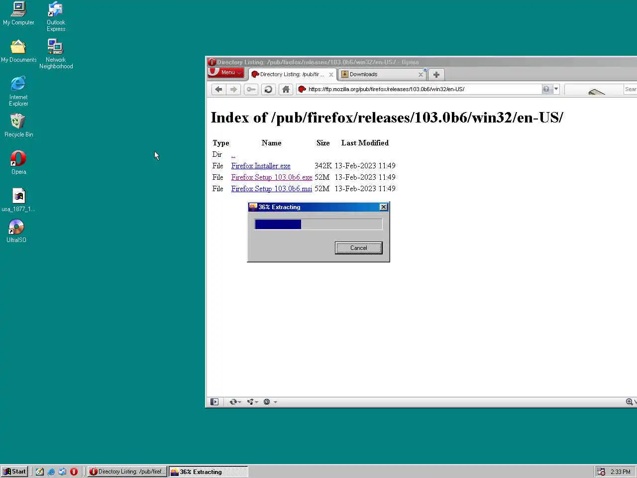
Task: Activate the Directory Listing taskbar button
Action: point(127,472)
